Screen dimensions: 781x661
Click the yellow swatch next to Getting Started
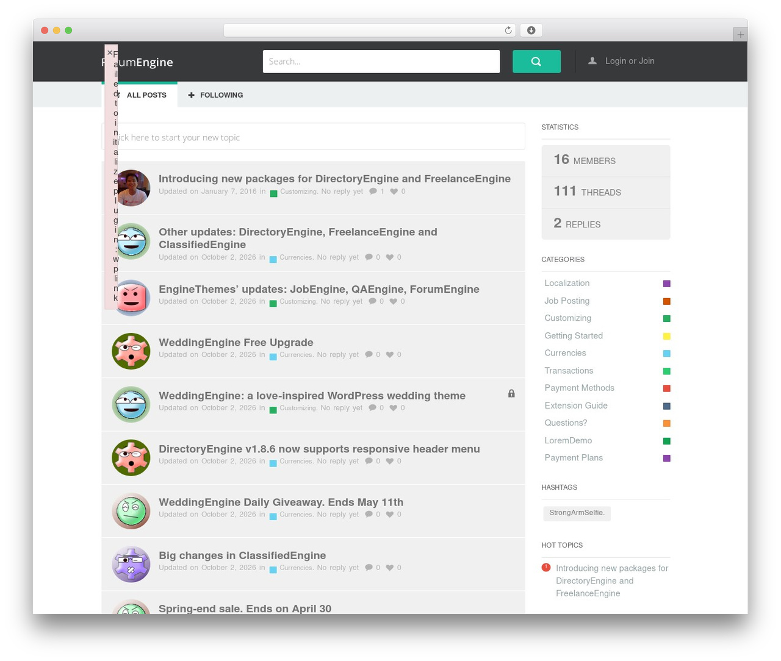pyautogui.click(x=667, y=336)
